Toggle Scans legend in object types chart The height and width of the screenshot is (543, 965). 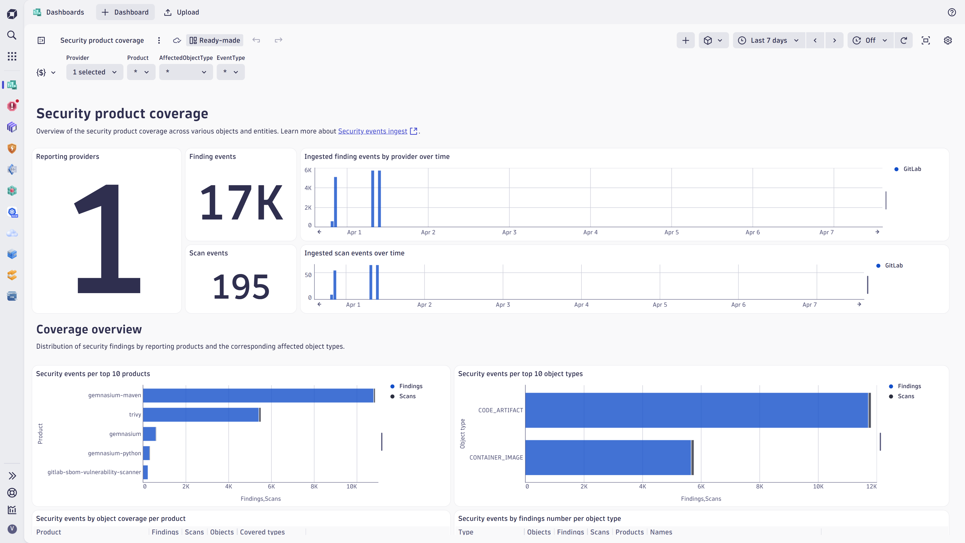pyautogui.click(x=902, y=396)
